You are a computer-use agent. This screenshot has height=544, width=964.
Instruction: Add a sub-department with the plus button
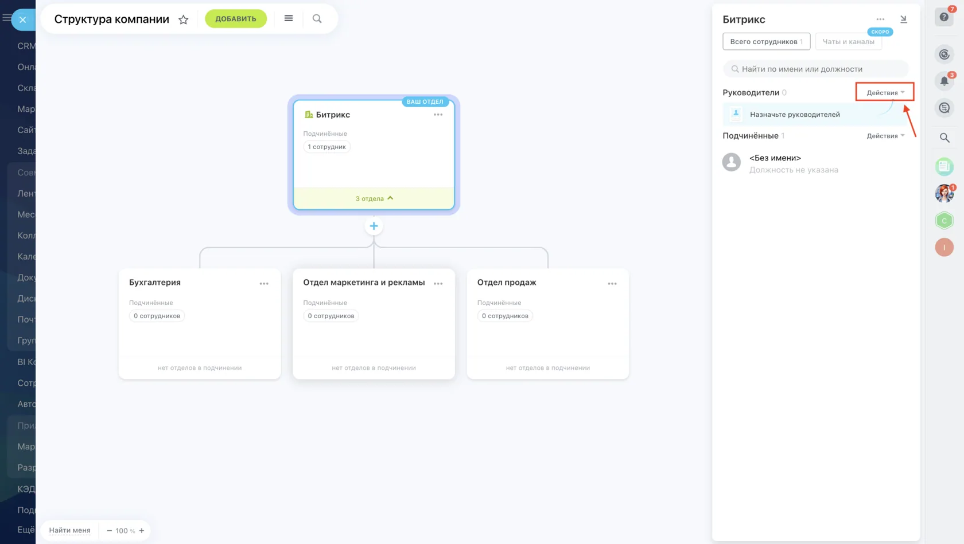(374, 226)
